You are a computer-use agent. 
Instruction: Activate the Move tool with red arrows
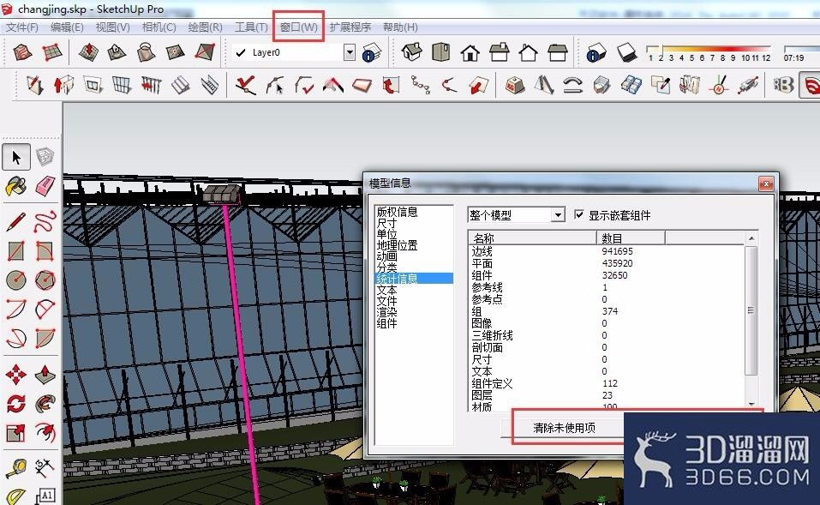click(16, 375)
